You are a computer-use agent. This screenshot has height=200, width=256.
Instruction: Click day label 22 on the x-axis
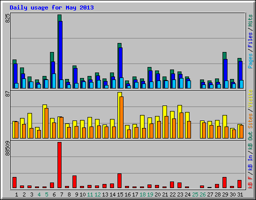click(x=172, y=194)
